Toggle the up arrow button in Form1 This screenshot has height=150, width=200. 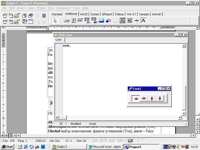pos(152,98)
